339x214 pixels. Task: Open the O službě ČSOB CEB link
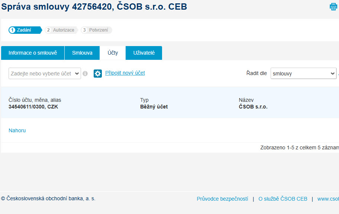click(x=283, y=199)
